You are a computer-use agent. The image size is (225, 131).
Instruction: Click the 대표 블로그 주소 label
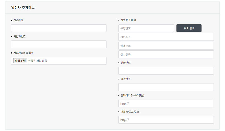click(130, 112)
